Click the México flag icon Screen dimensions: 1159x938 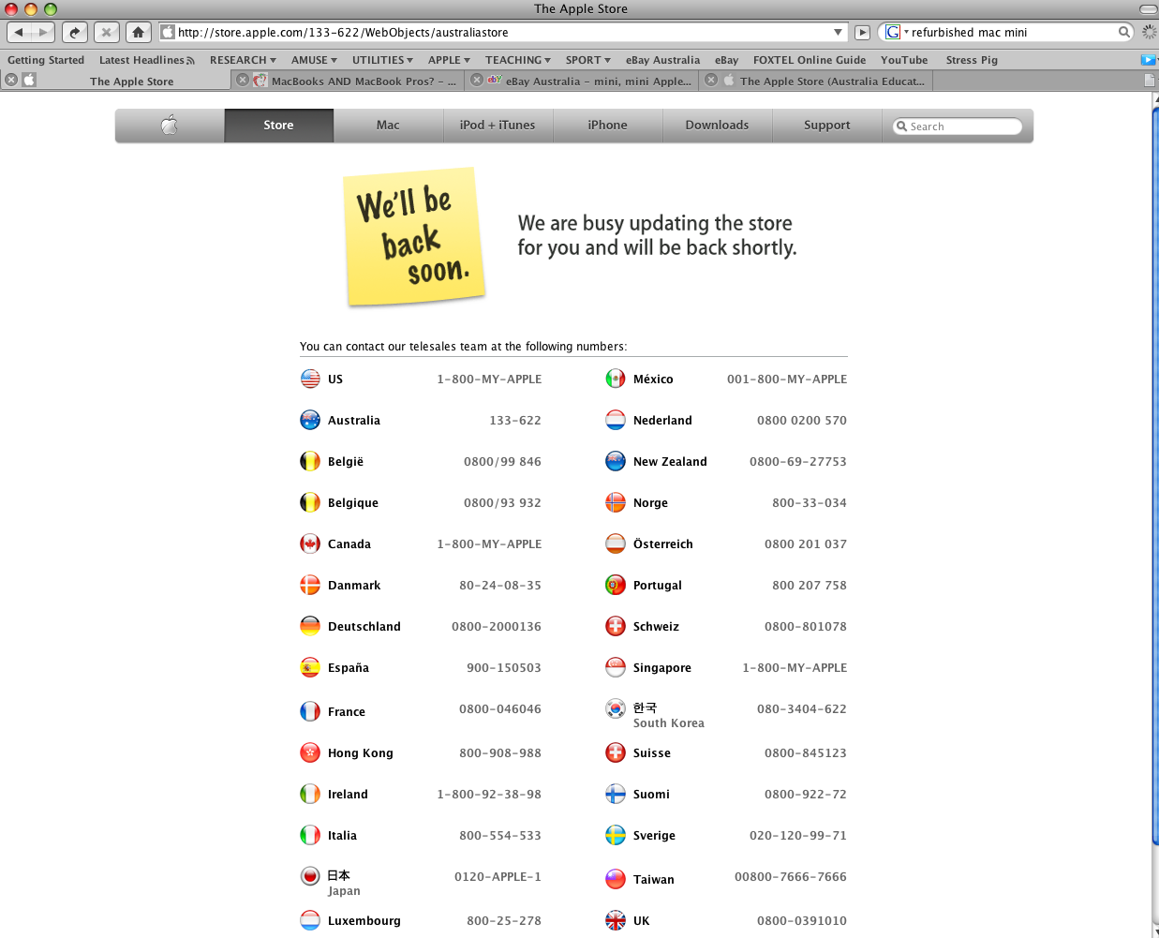[x=616, y=379]
